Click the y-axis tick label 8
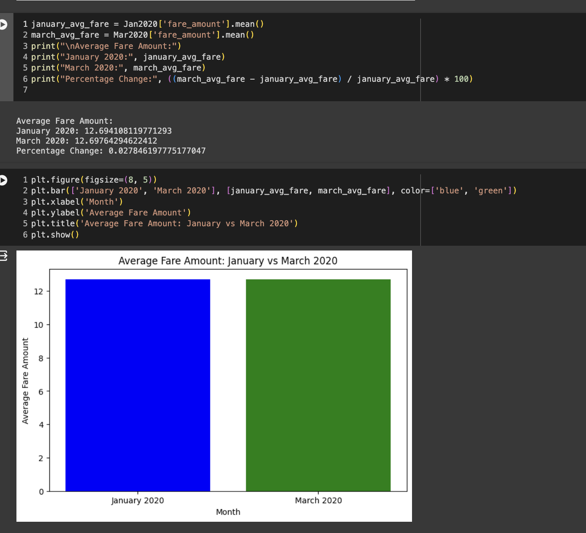 point(41,358)
